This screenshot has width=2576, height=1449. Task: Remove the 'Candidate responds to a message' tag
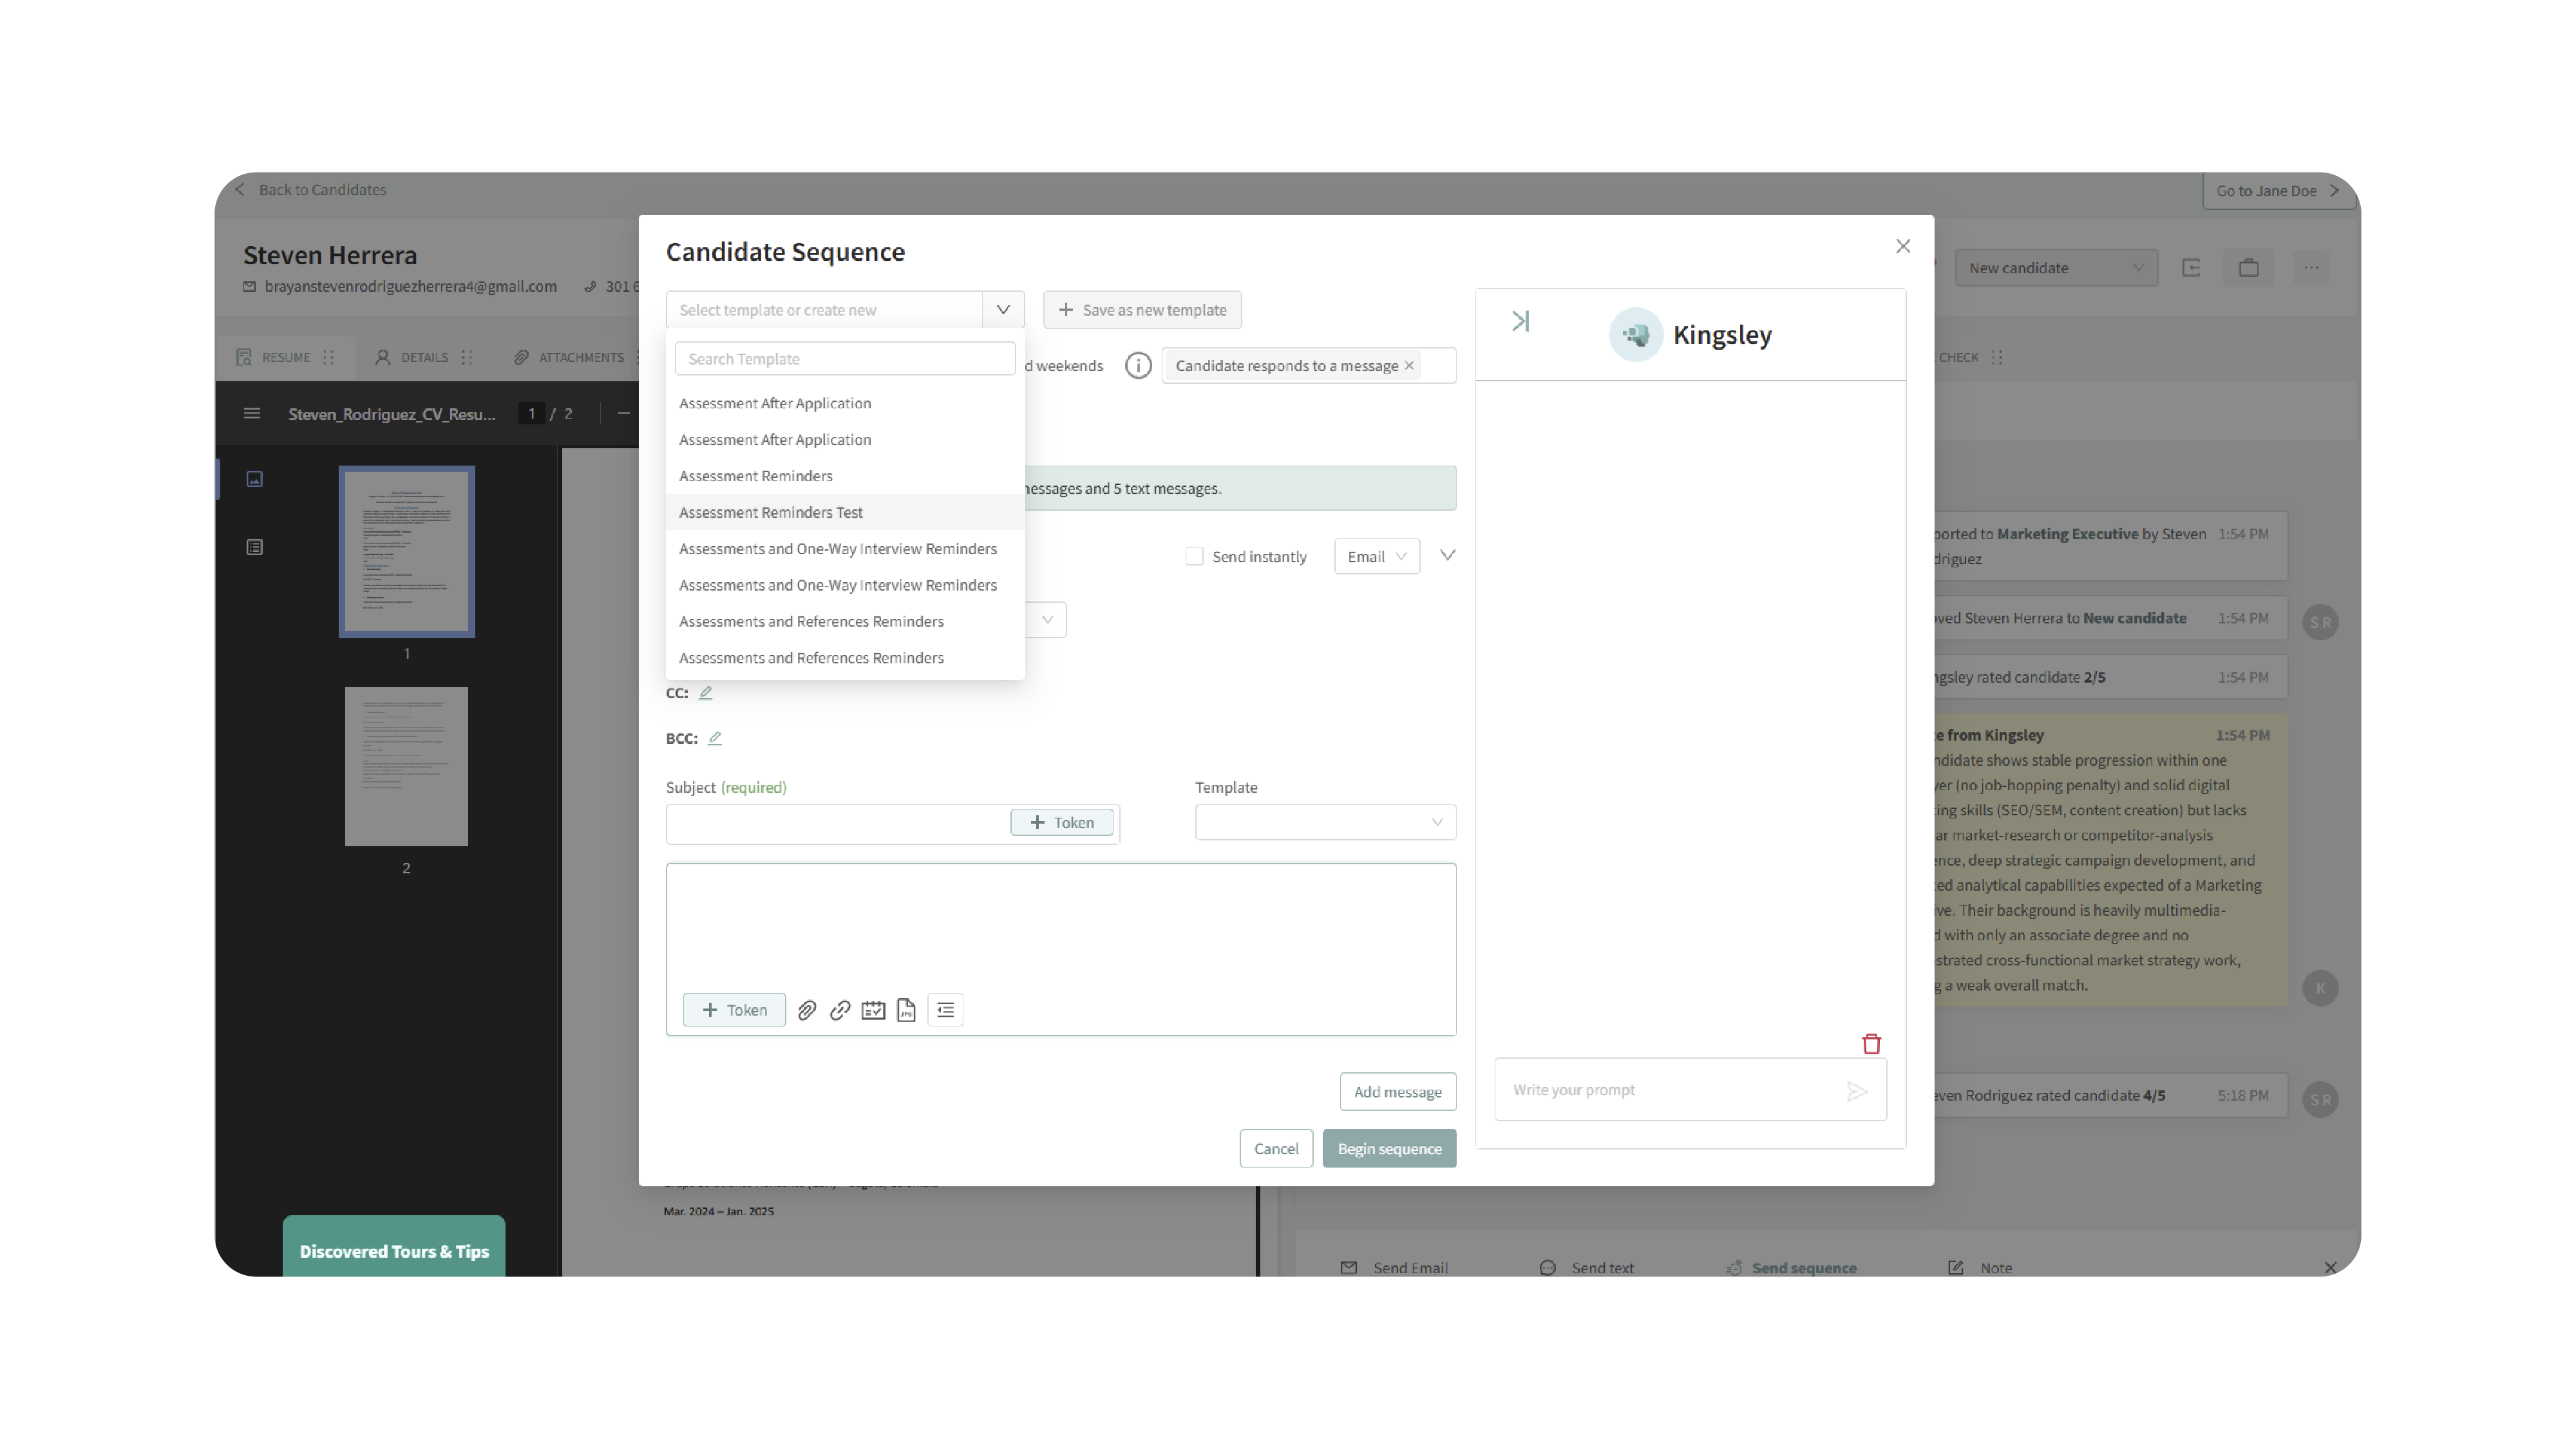click(x=1409, y=365)
